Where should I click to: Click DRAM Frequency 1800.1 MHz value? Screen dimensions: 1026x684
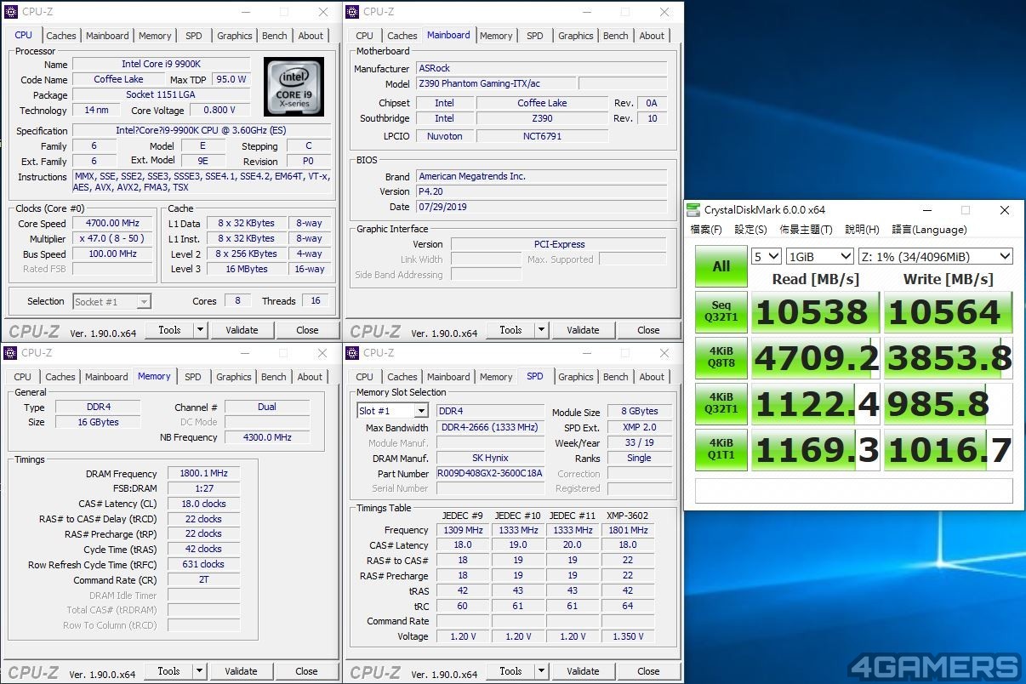[x=203, y=474]
